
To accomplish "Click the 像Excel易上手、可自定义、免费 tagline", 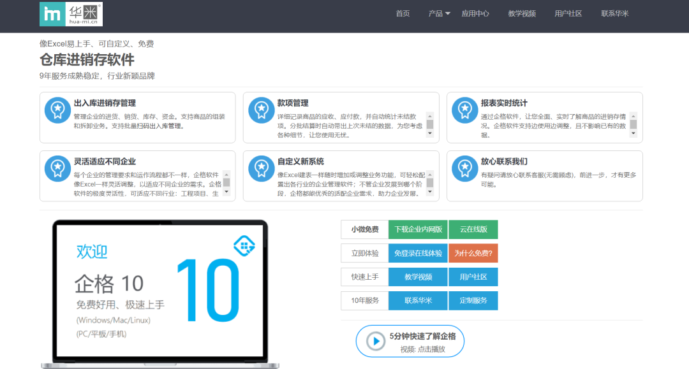I will 97,43.
